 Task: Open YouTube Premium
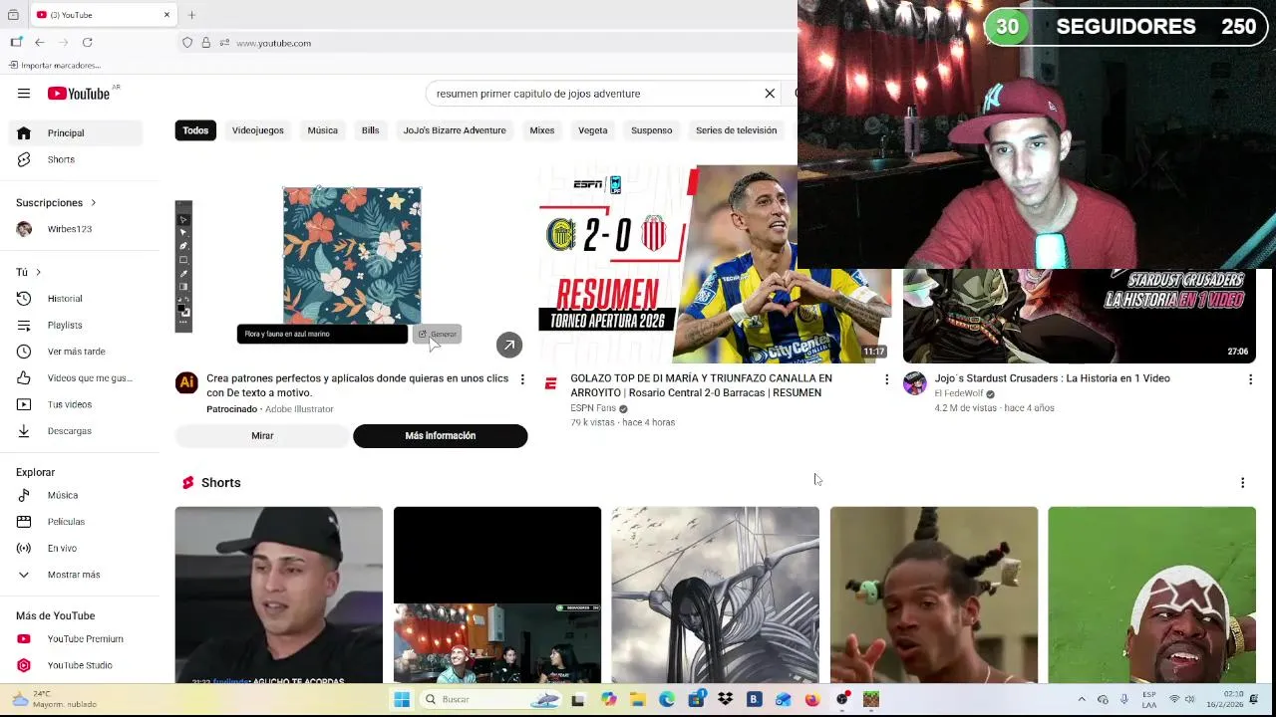tap(76, 638)
